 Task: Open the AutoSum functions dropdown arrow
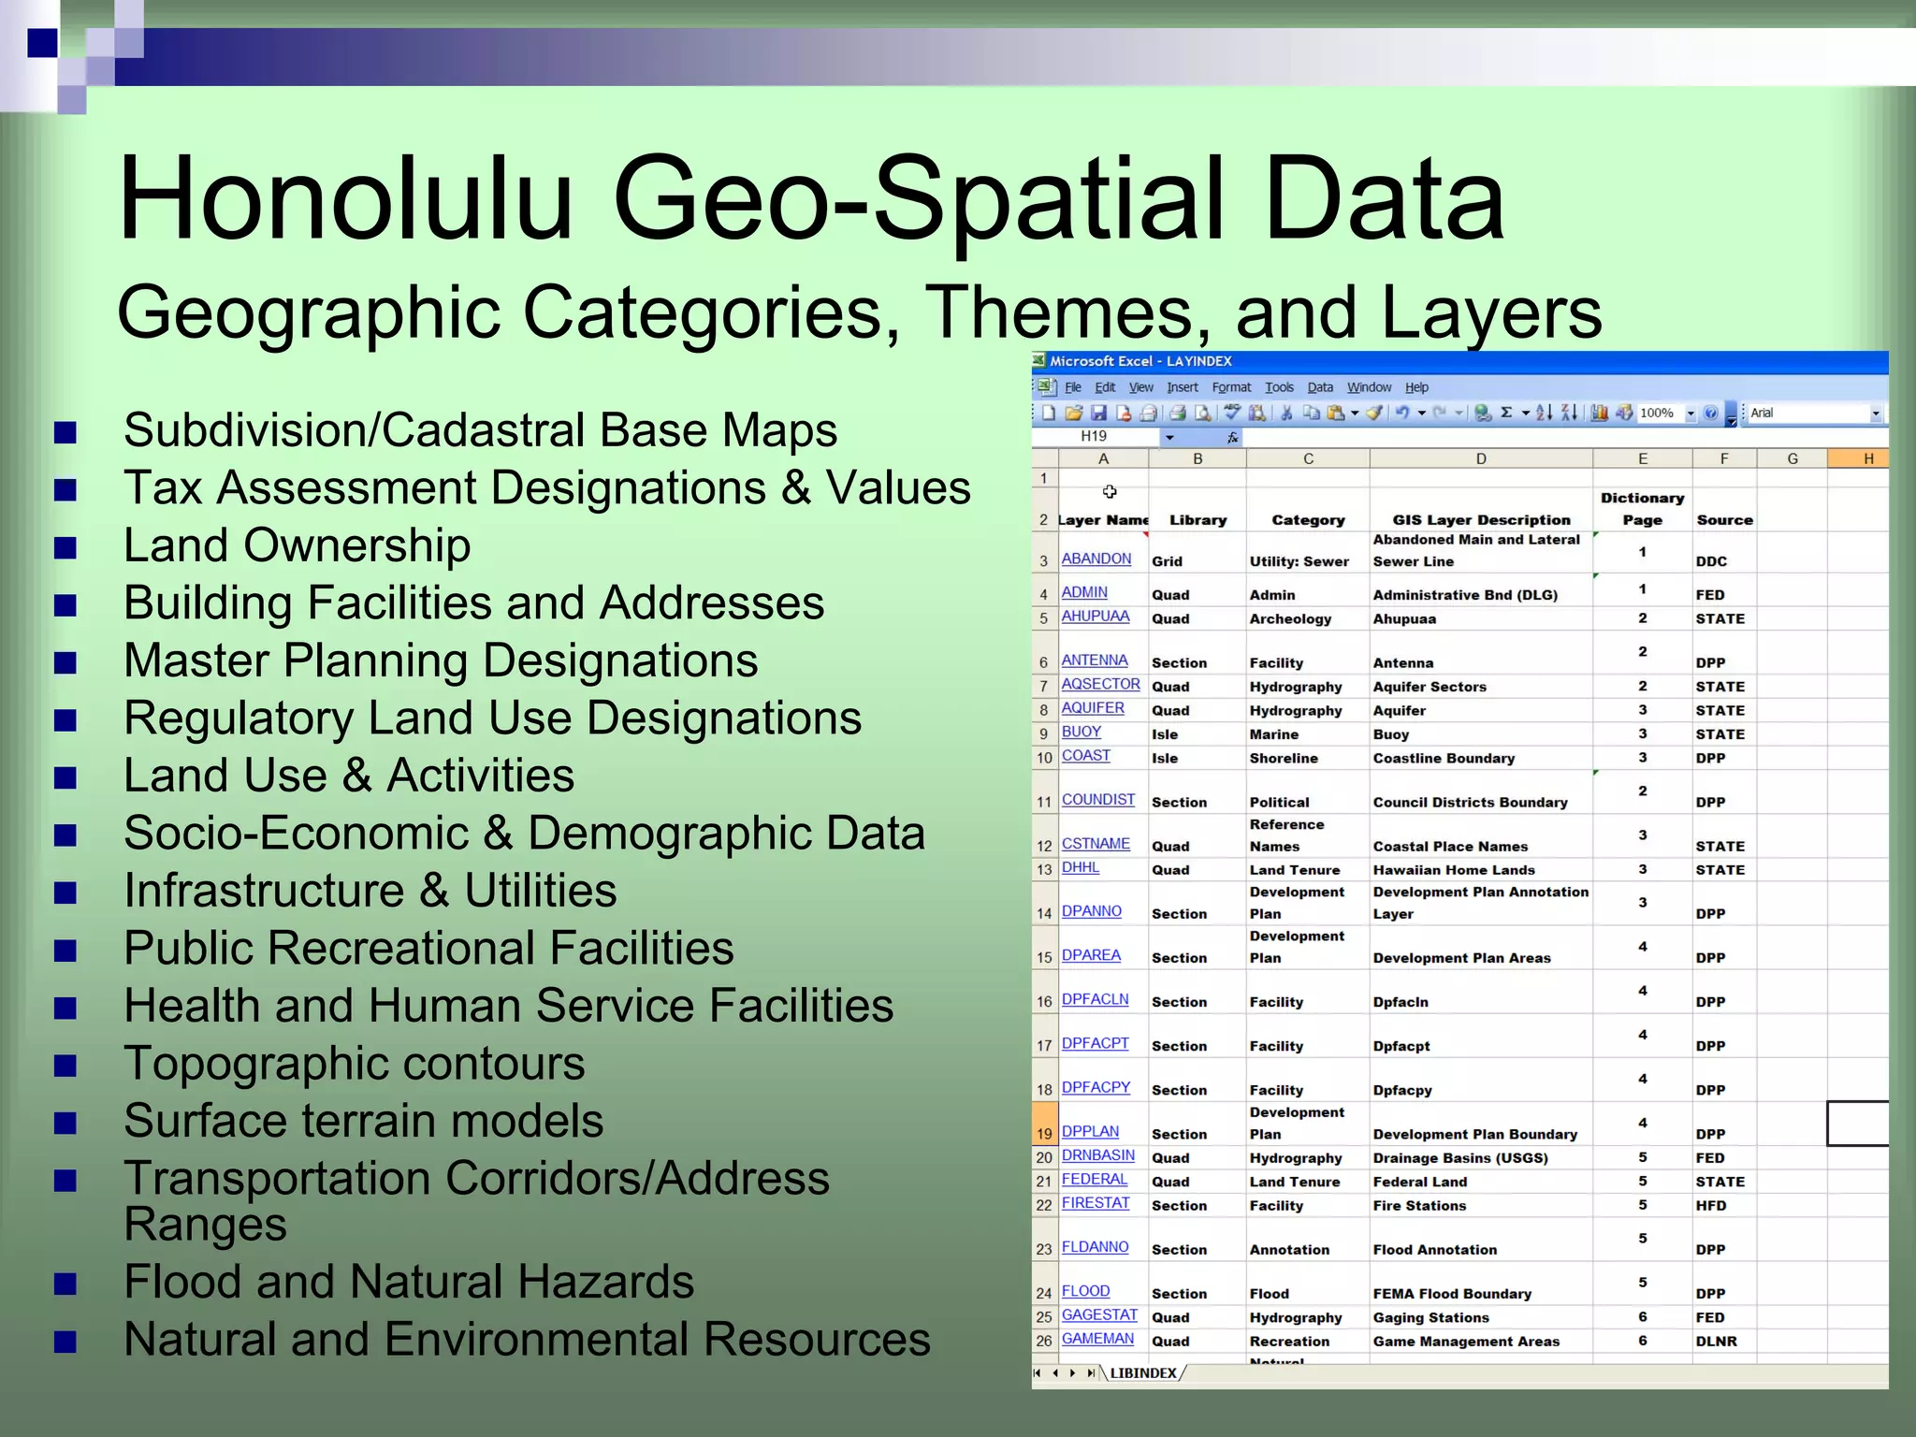[x=1526, y=413]
